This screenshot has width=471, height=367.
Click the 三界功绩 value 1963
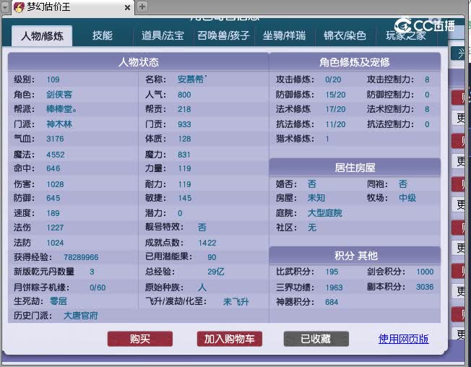click(334, 288)
